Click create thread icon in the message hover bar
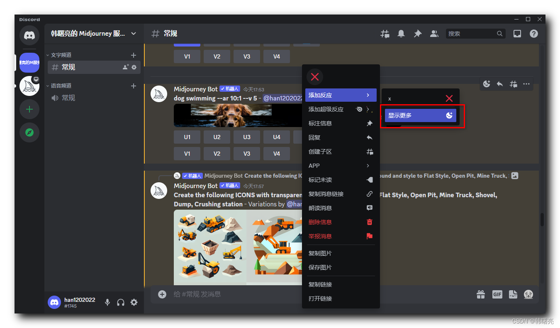 click(513, 84)
